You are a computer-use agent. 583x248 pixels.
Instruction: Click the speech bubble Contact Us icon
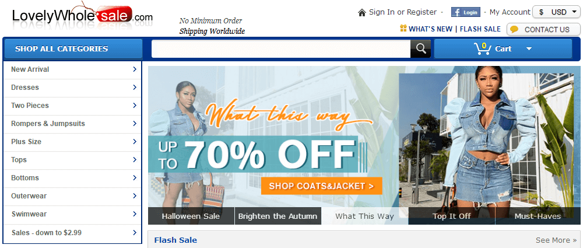(514, 29)
